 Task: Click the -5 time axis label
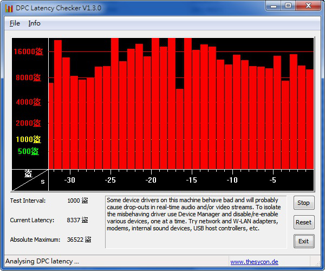pos(272,180)
